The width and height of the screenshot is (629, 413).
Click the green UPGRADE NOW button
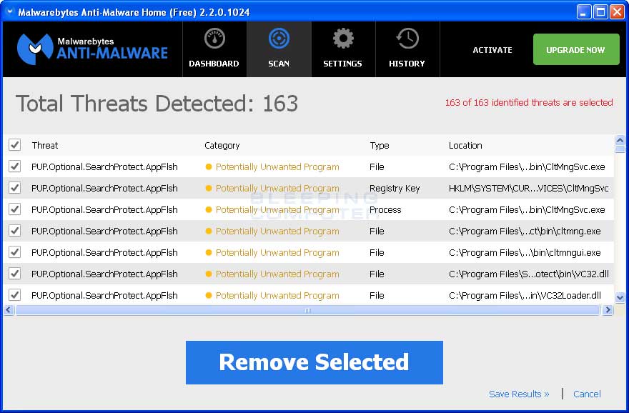coord(576,49)
